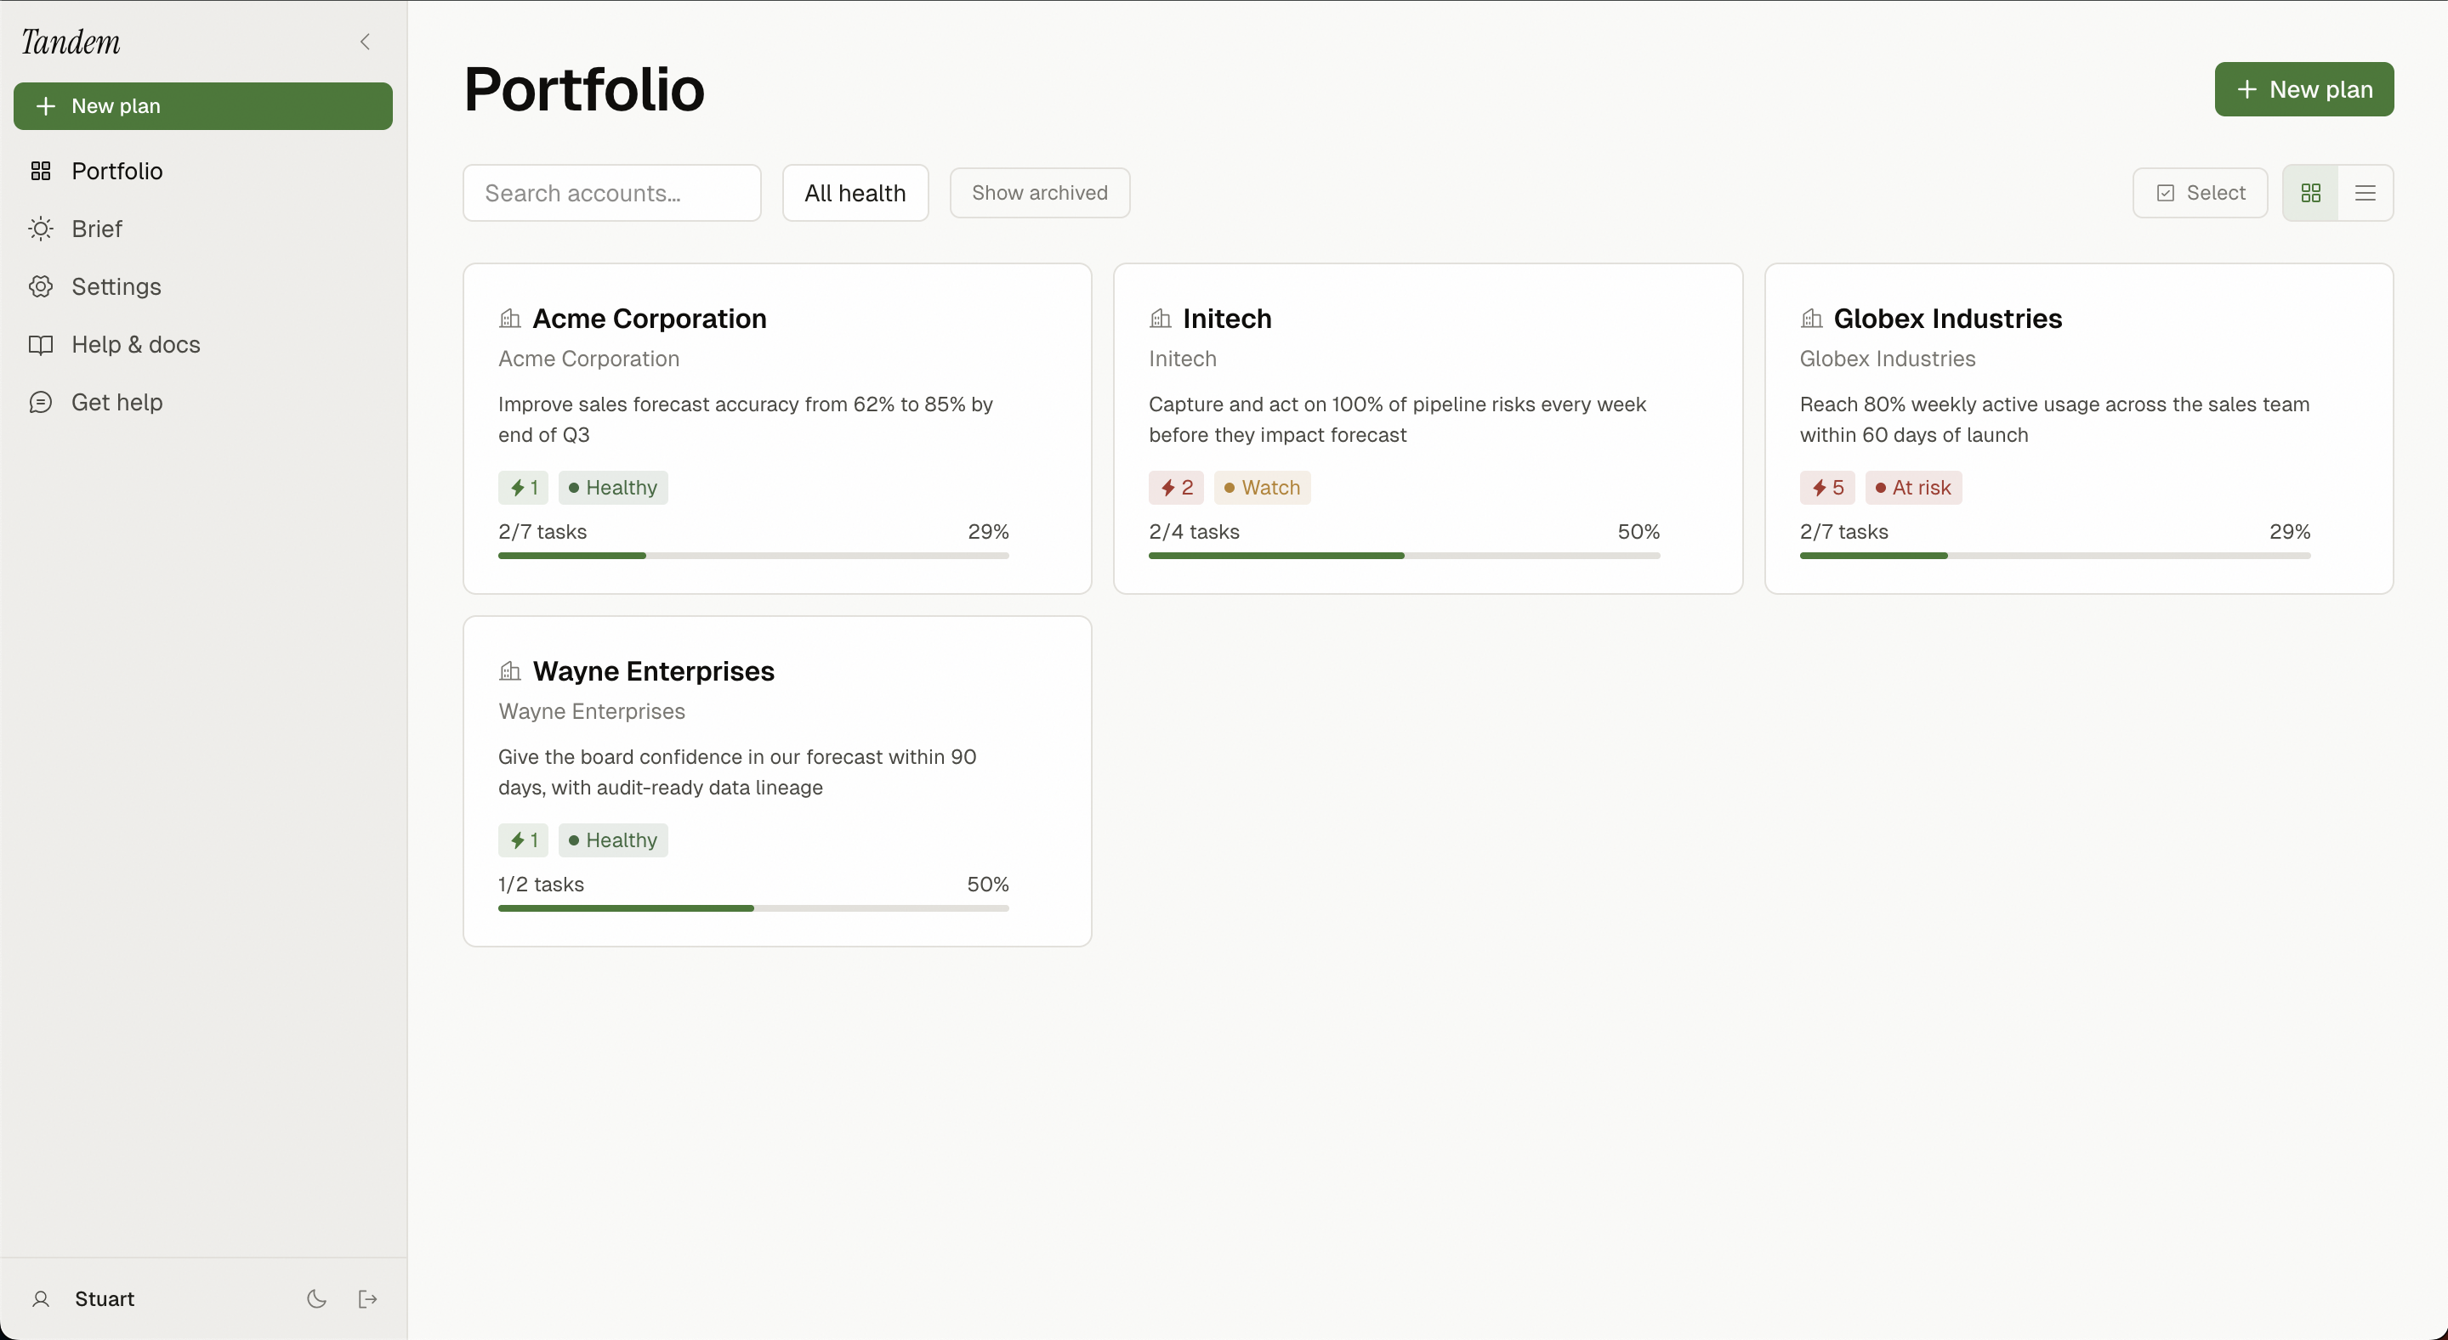
Task: Click the 2/4 tasks label on Initech
Action: (1194, 532)
